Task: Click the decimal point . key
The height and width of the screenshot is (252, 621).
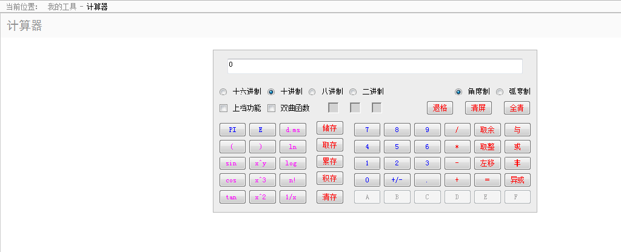Action: coord(428,180)
